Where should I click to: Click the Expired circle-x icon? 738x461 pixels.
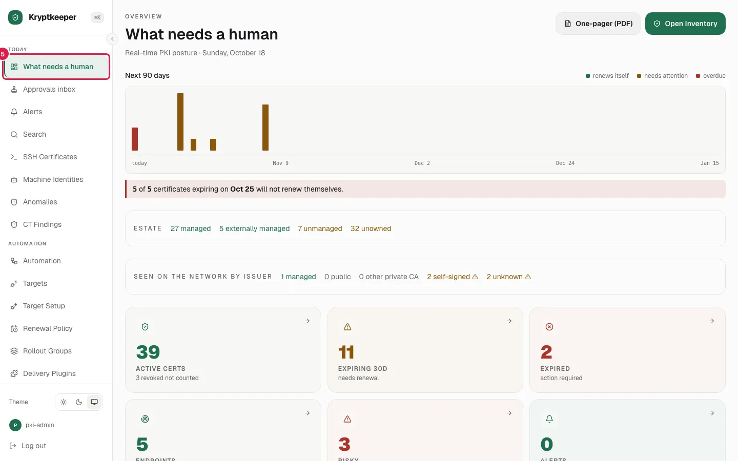tap(549, 327)
